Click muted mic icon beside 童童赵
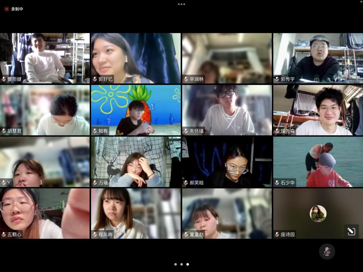This screenshot has height=272, width=363. (186, 234)
